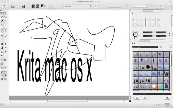The width and height of the screenshot is (173, 108).
Task: Click the save preset button below presets
Action: [x=137, y=98]
